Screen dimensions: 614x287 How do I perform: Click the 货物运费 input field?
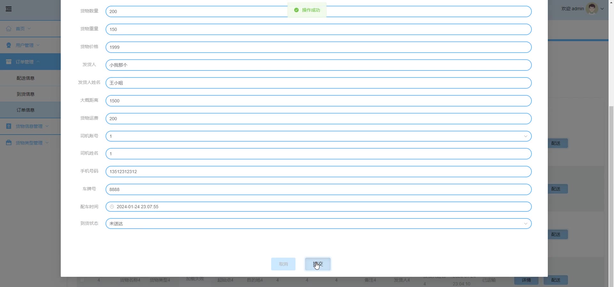319,119
